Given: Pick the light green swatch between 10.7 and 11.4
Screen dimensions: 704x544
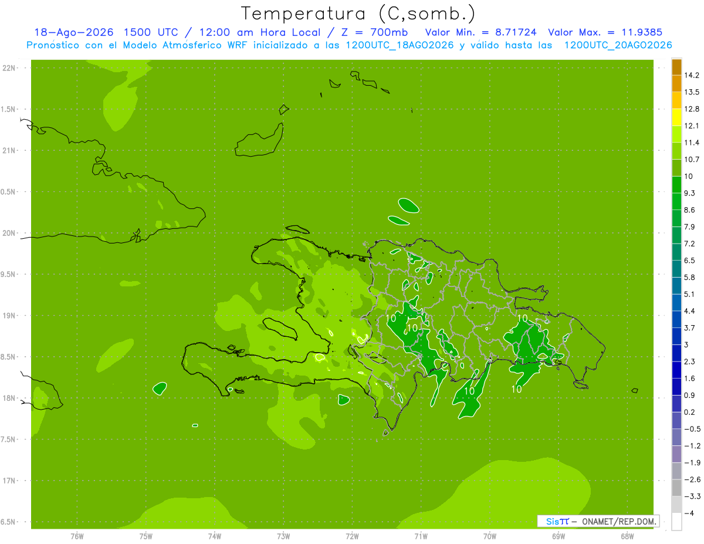Looking at the screenshot, I should (x=676, y=151).
